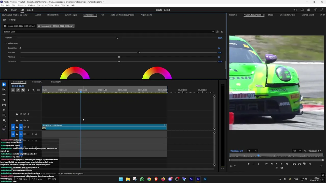This screenshot has height=183, width=326.
Task: Switch to Sequence 07 timeline tab
Action: click(x=37, y=82)
